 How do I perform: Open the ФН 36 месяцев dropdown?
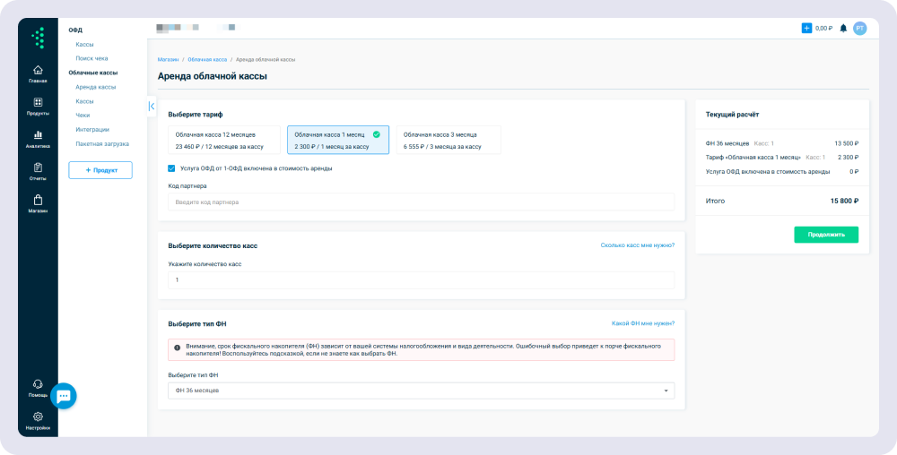pos(421,391)
